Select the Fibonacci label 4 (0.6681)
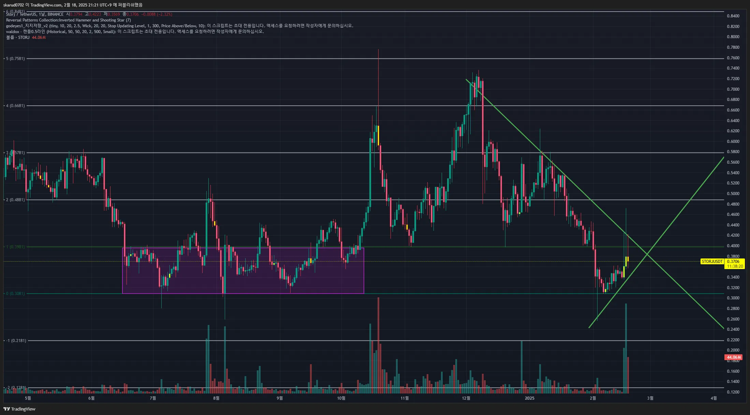 point(16,106)
